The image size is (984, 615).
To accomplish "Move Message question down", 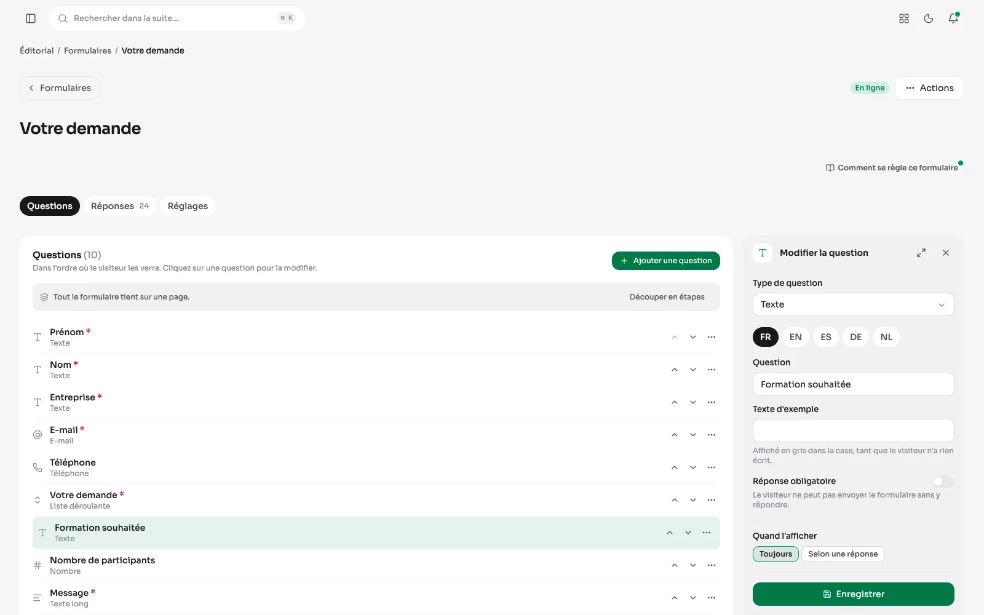I will coord(693,598).
